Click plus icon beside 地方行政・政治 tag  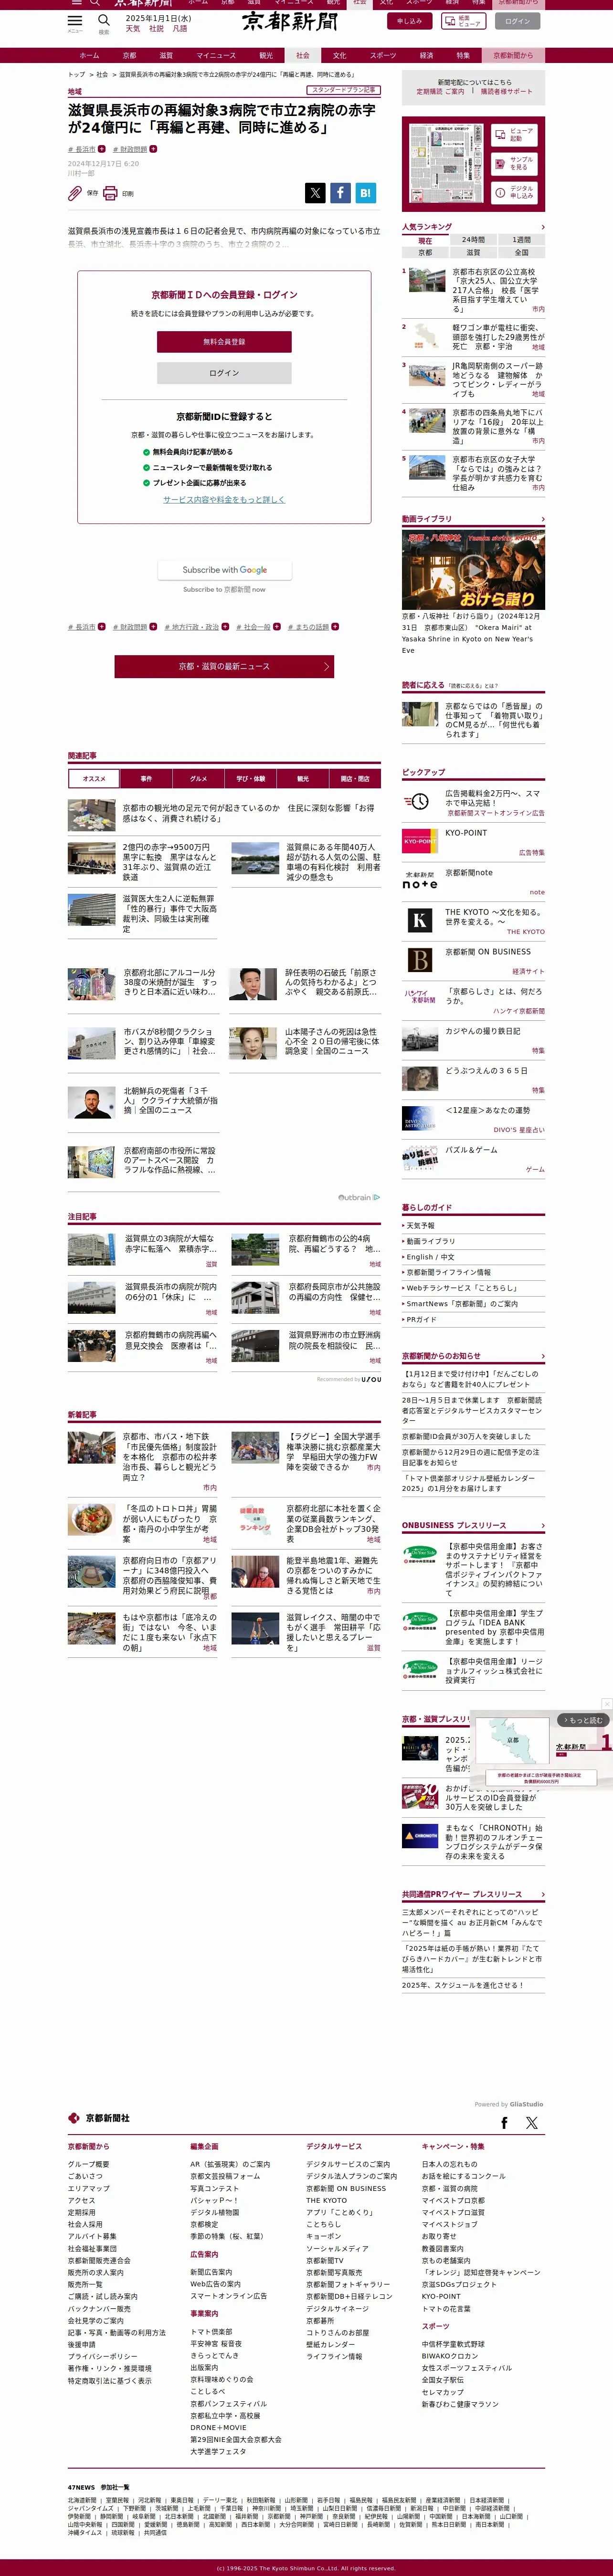point(225,627)
